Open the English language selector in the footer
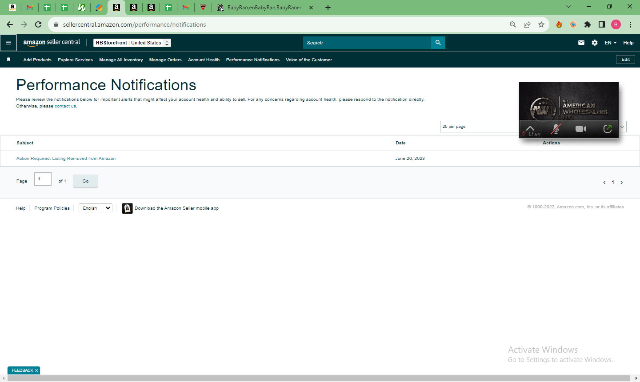640x382 pixels. [96, 208]
